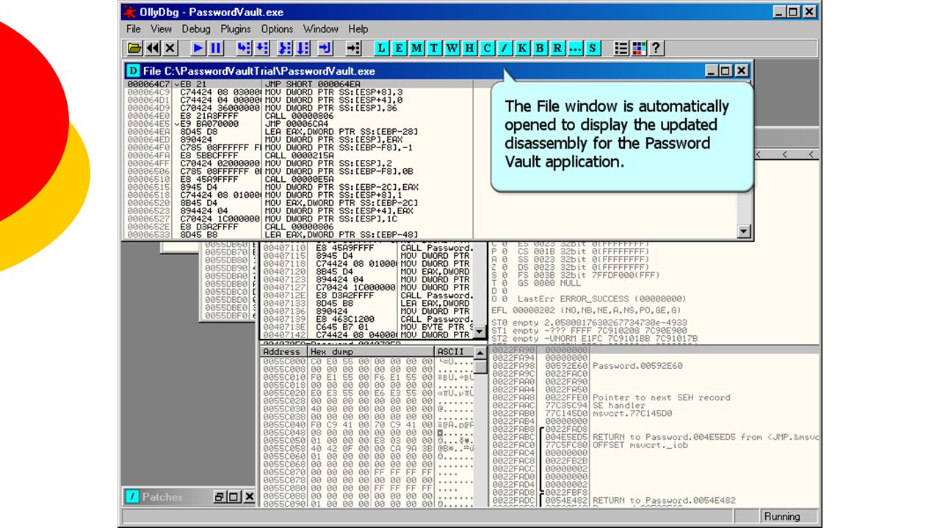Click the Restart program rewind icon
This screenshot has width=940, height=528.
click(152, 48)
